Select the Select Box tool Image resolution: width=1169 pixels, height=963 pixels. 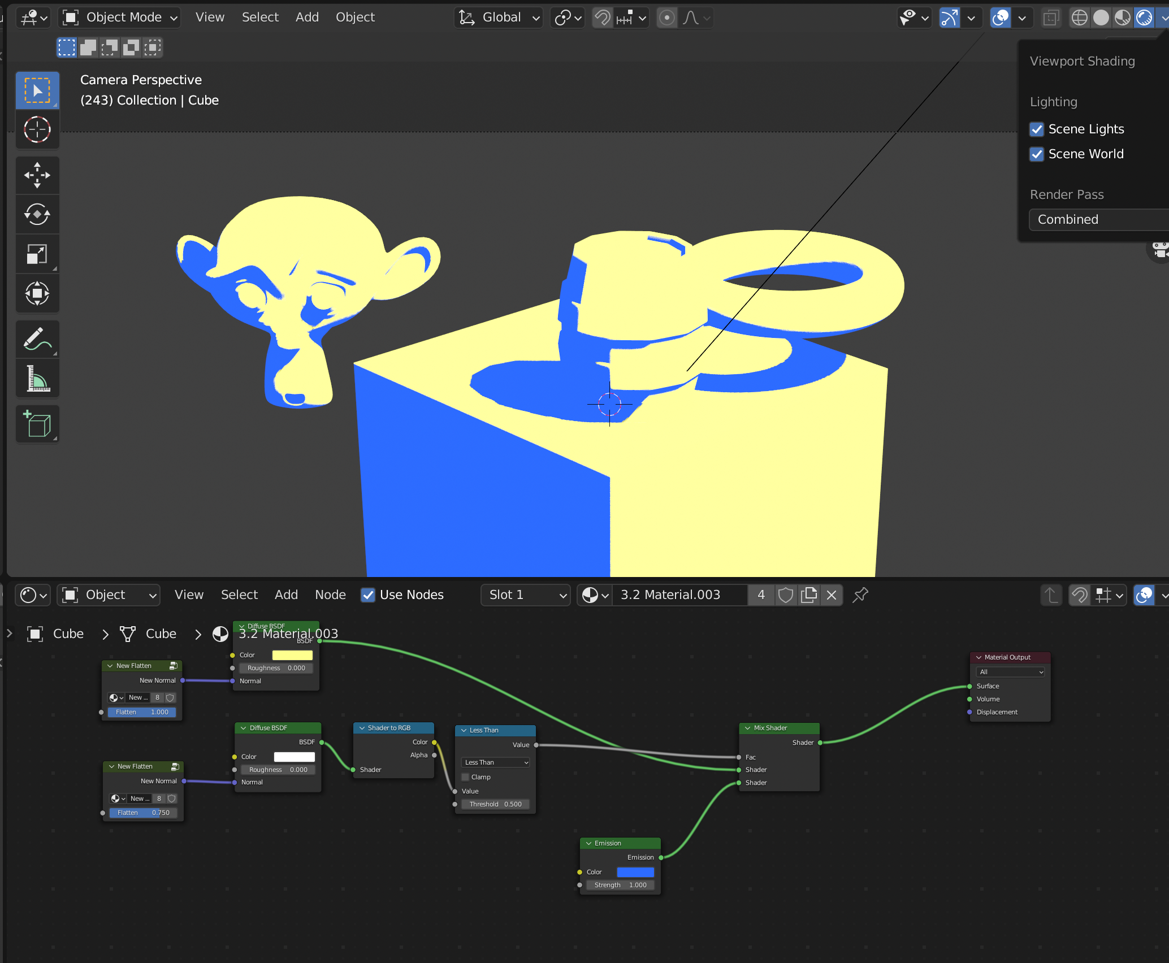click(x=37, y=90)
